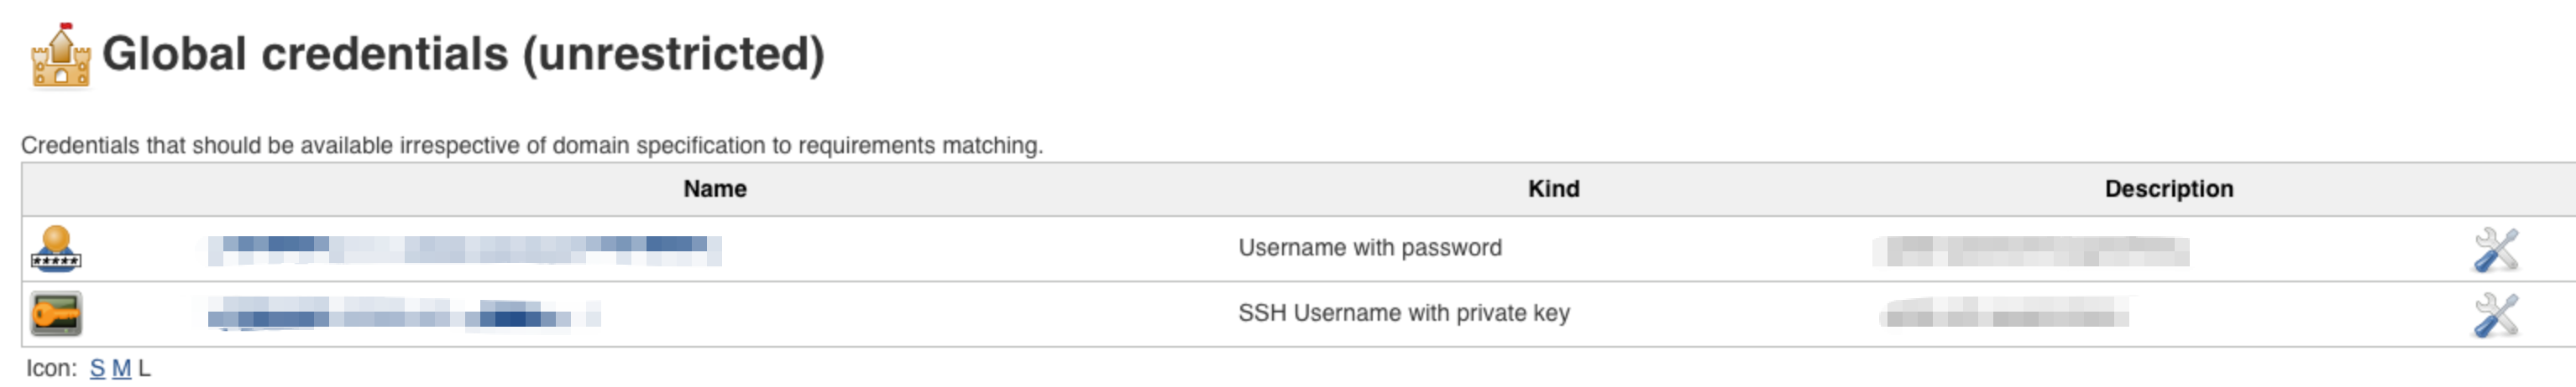Click the Username with password user icon
2576x387 pixels.
pos(56,248)
